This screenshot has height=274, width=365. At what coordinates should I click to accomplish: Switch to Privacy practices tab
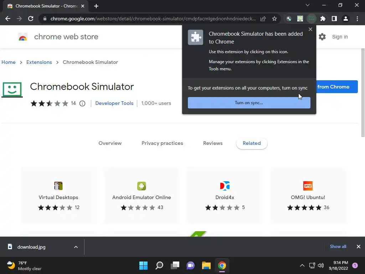(162, 143)
